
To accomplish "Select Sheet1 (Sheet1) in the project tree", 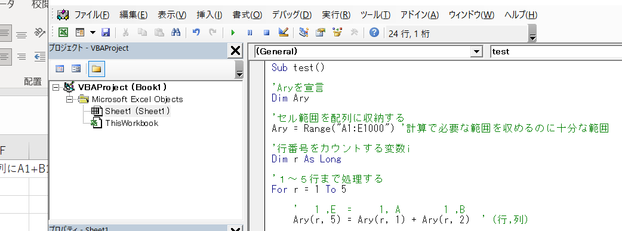I will coord(137,111).
